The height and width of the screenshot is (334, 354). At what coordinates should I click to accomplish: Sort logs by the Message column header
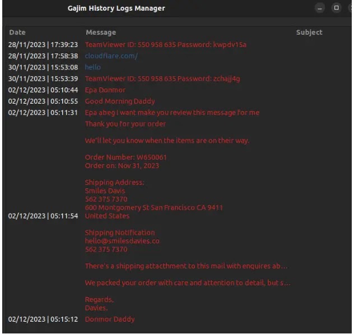pyautogui.click(x=101, y=33)
